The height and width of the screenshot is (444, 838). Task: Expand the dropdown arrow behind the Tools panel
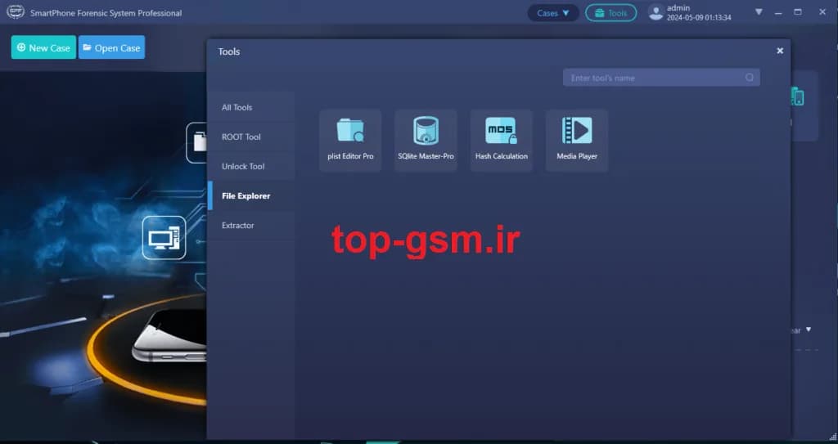pos(809,330)
